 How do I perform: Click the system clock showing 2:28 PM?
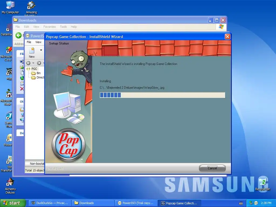266,203
